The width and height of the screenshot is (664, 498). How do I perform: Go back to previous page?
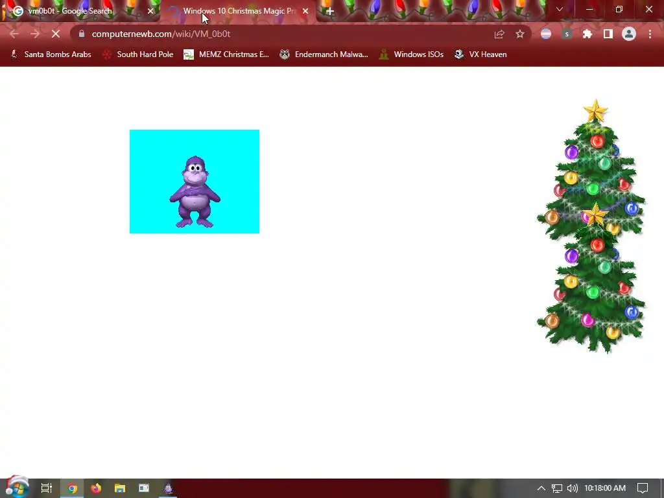[14, 34]
